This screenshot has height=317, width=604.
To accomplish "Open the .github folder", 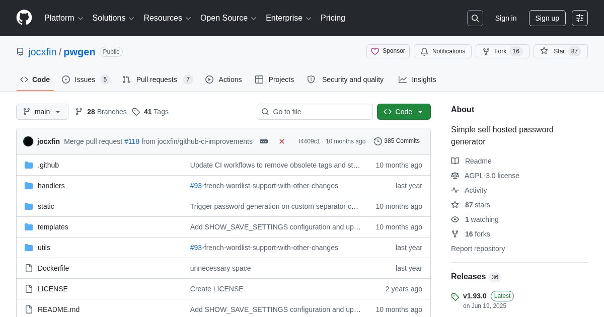I will click(x=48, y=165).
